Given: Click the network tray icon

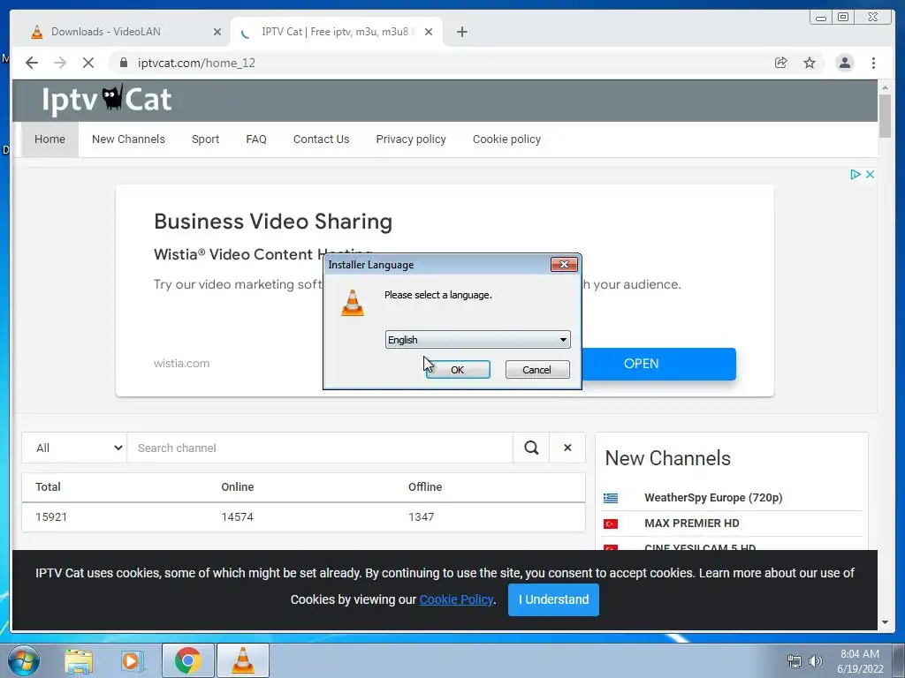Looking at the screenshot, I should pos(795,661).
